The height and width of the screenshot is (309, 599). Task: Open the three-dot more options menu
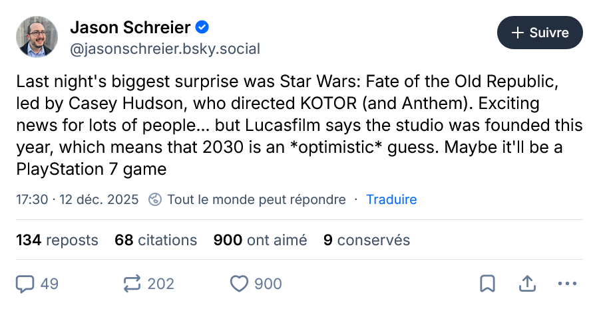click(x=567, y=284)
